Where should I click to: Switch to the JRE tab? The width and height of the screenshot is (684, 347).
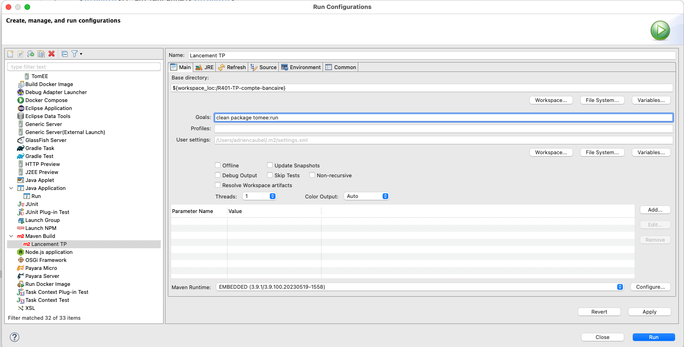coord(204,67)
